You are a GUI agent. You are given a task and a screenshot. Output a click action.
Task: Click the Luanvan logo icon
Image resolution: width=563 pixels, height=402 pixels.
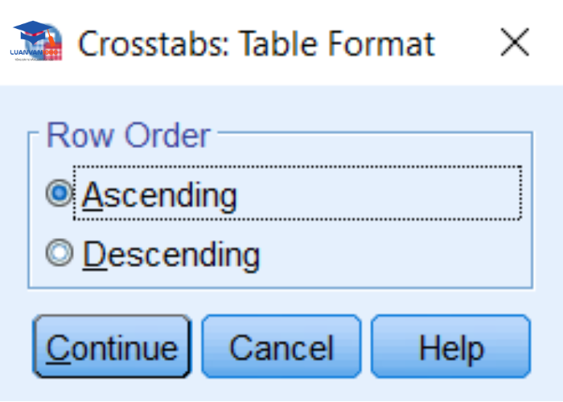click(x=38, y=42)
